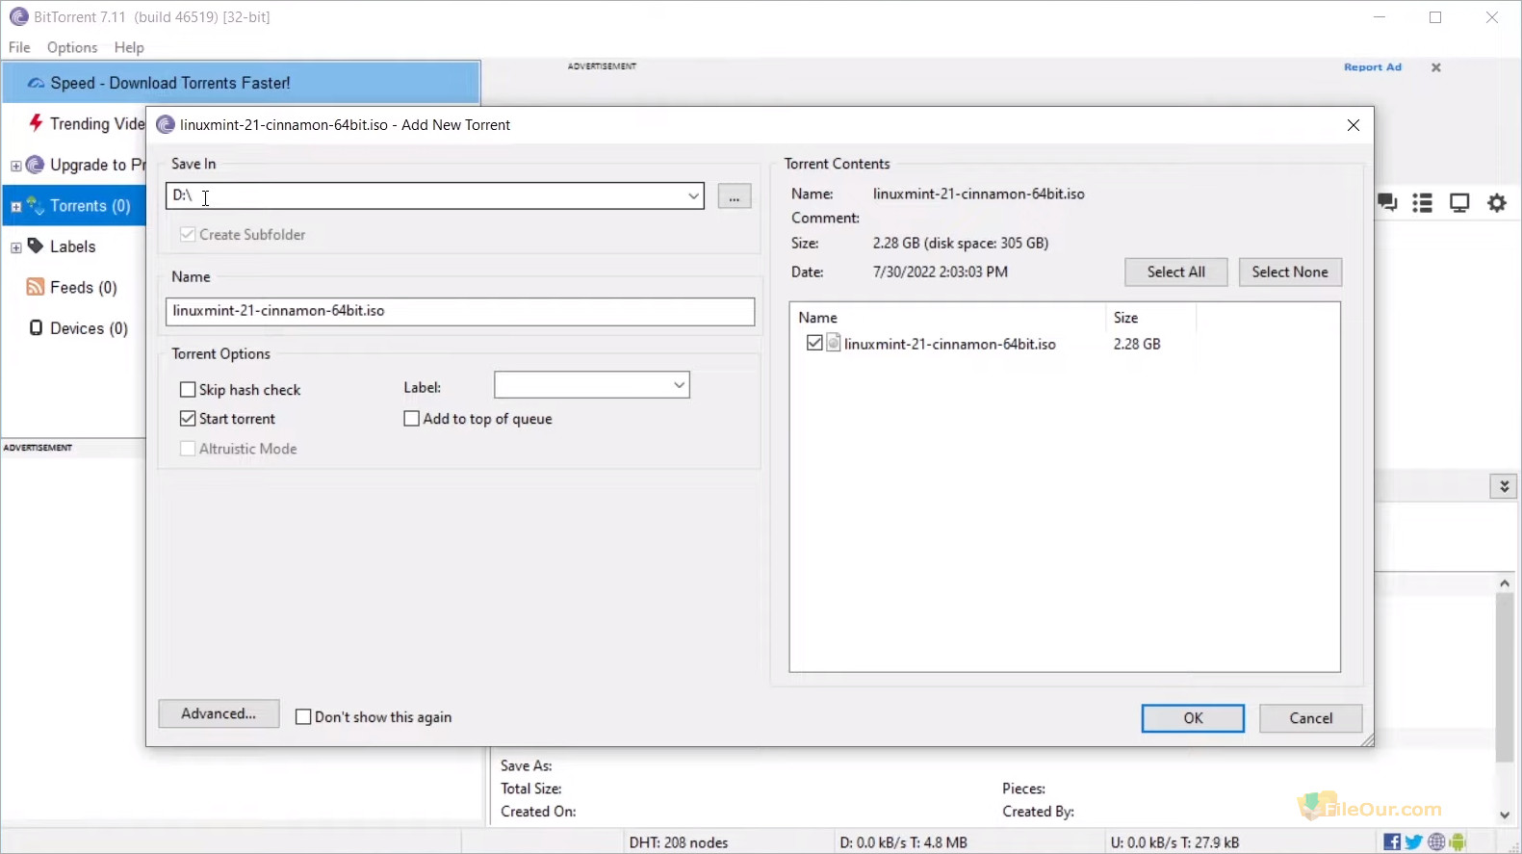Screen dimensions: 1522x854
Task: Click the speed gauge icon in the banner
Action: pyautogui.click(x=36, y=83)
